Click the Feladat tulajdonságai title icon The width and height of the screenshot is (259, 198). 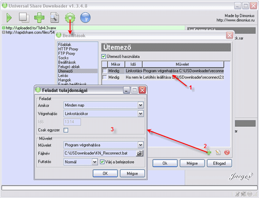38,90
